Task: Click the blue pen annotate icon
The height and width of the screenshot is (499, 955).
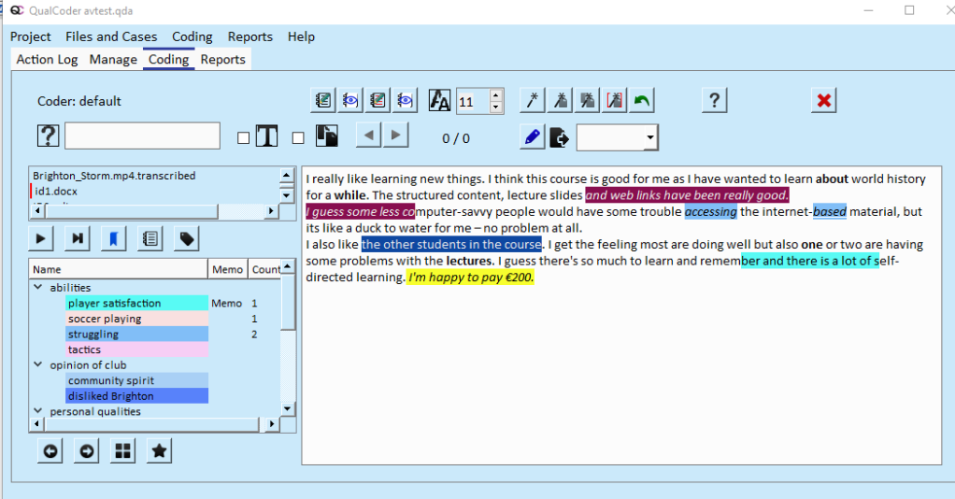Action: [532, 138]
